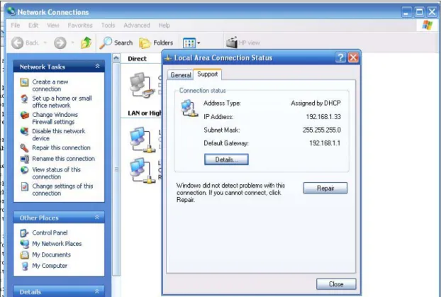Image resolution: width=441 pixels, height=297 pixels.
Task: Click the Network Connections title bar icon
Action: (11, 11)
